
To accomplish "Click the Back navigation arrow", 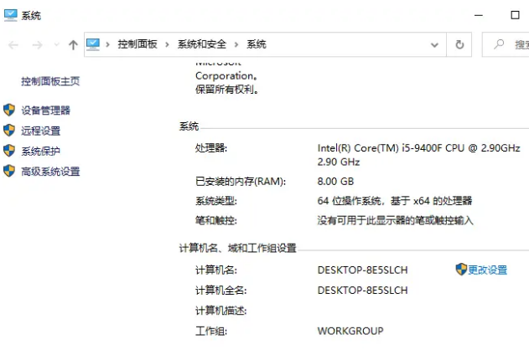I will 13,44.
